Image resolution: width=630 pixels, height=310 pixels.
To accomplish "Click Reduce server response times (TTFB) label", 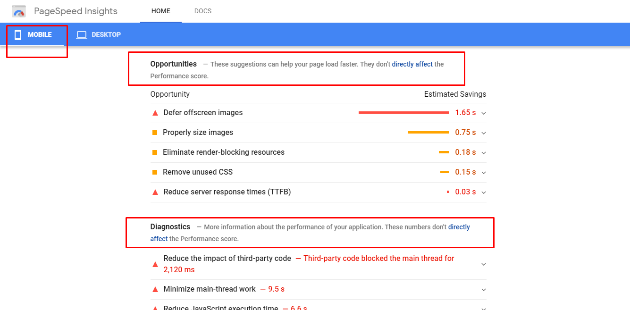I will 227,192.
